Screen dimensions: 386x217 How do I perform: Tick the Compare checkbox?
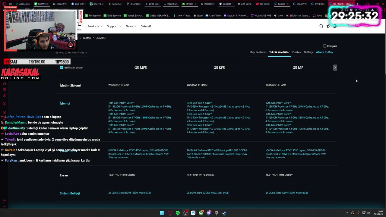click(x=325, y=46)
